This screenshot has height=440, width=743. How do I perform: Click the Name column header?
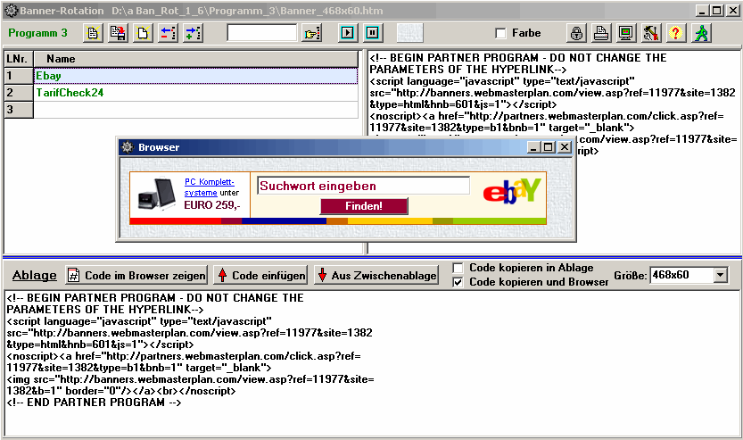196,59
